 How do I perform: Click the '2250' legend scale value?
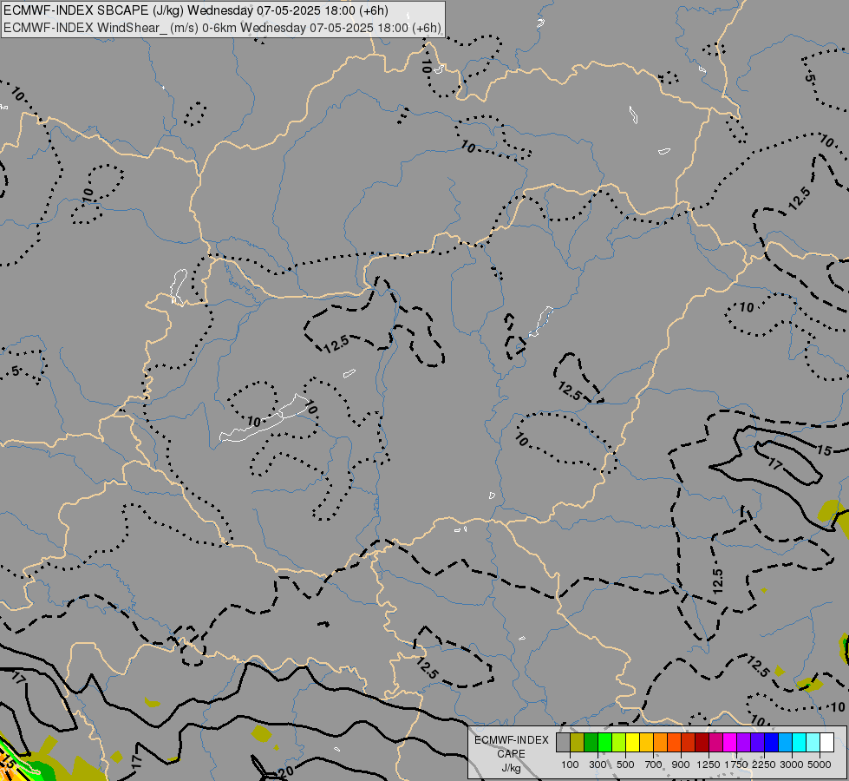(x=765, y=765)
